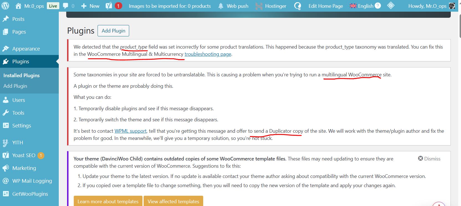This screenshot has width=461, height=206.
Task: Click the Pages icon in sidebar
Action: click(6, 32)
